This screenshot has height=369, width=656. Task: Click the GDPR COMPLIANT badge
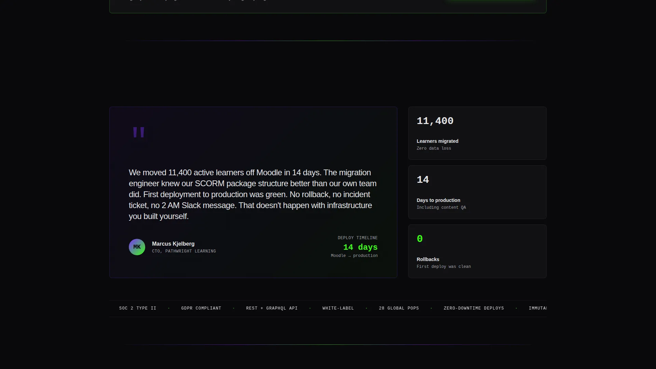(201, 308)
